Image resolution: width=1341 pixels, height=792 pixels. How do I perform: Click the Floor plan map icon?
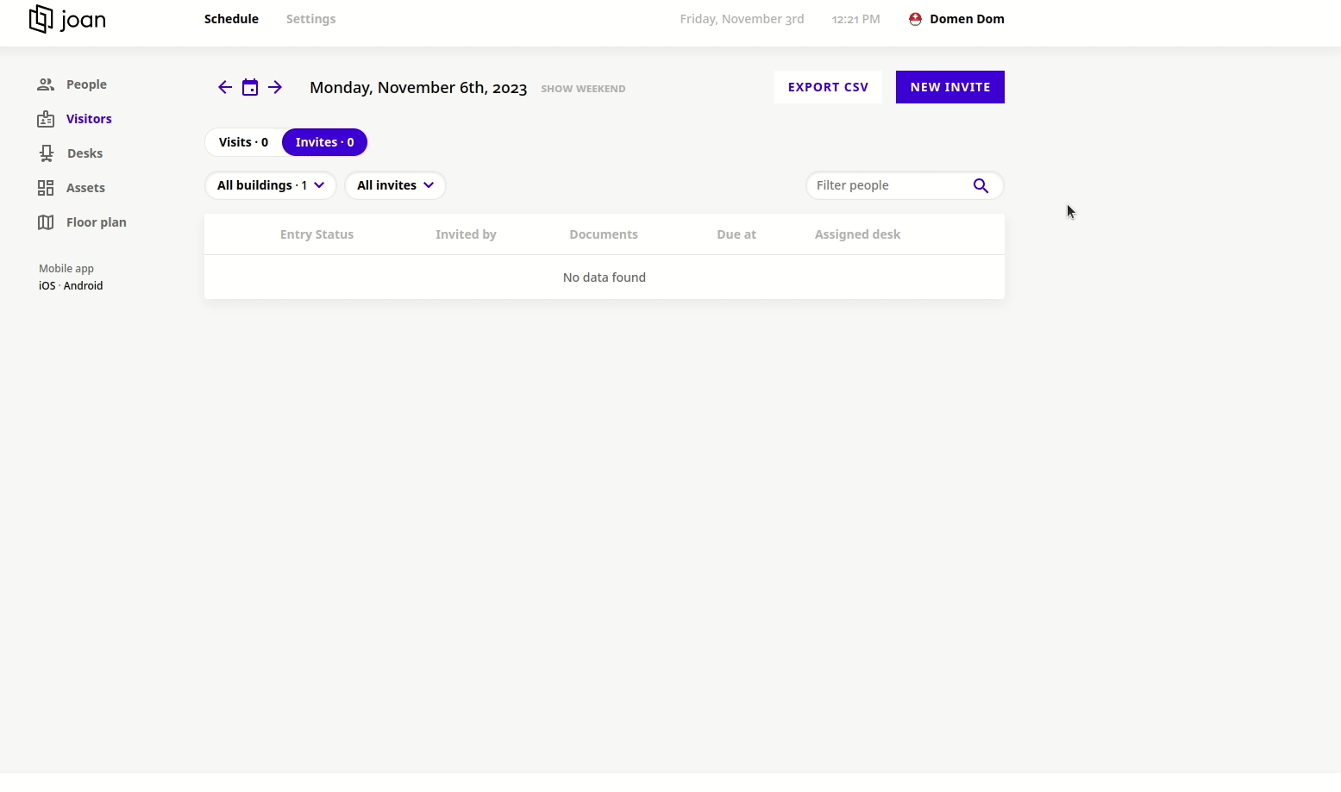pos(46,222)
